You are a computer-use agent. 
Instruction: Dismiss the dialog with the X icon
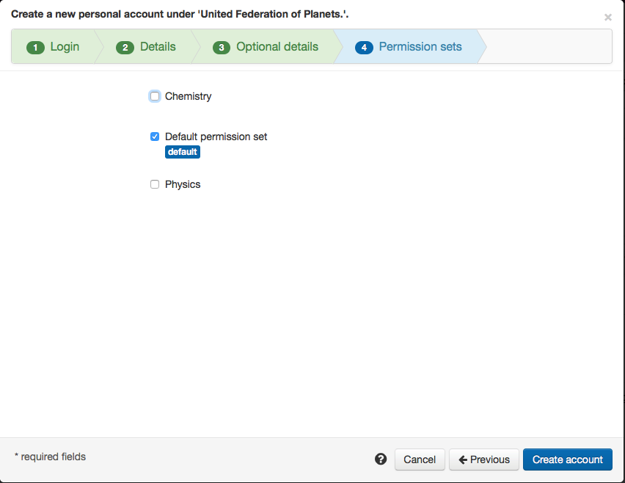click(x=607, y=18)
